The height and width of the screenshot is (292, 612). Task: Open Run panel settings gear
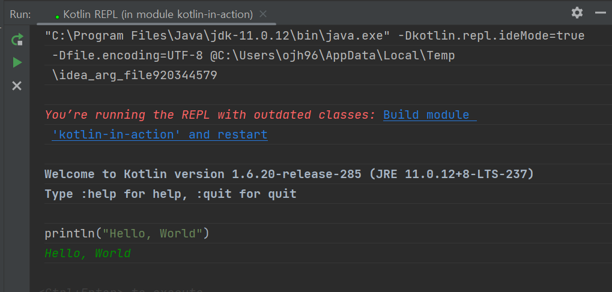tap(577, 13)
